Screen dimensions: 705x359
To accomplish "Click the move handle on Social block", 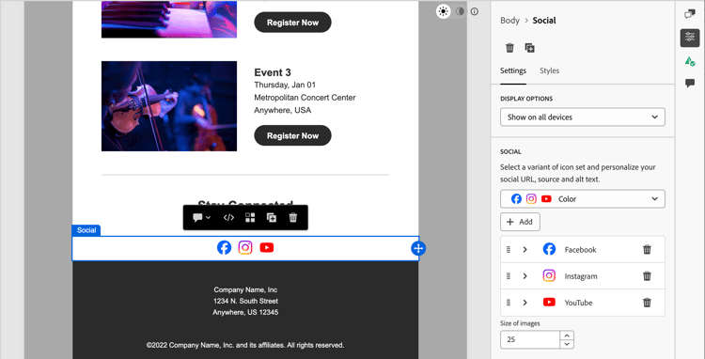I will coord(418,248).
